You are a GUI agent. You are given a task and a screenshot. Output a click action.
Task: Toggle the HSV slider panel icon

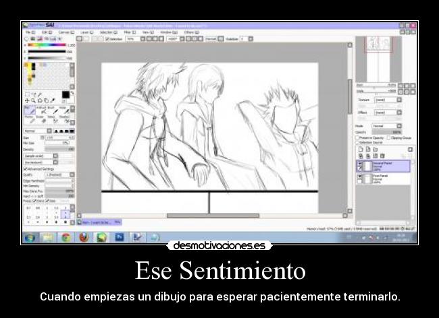point(40,39)
